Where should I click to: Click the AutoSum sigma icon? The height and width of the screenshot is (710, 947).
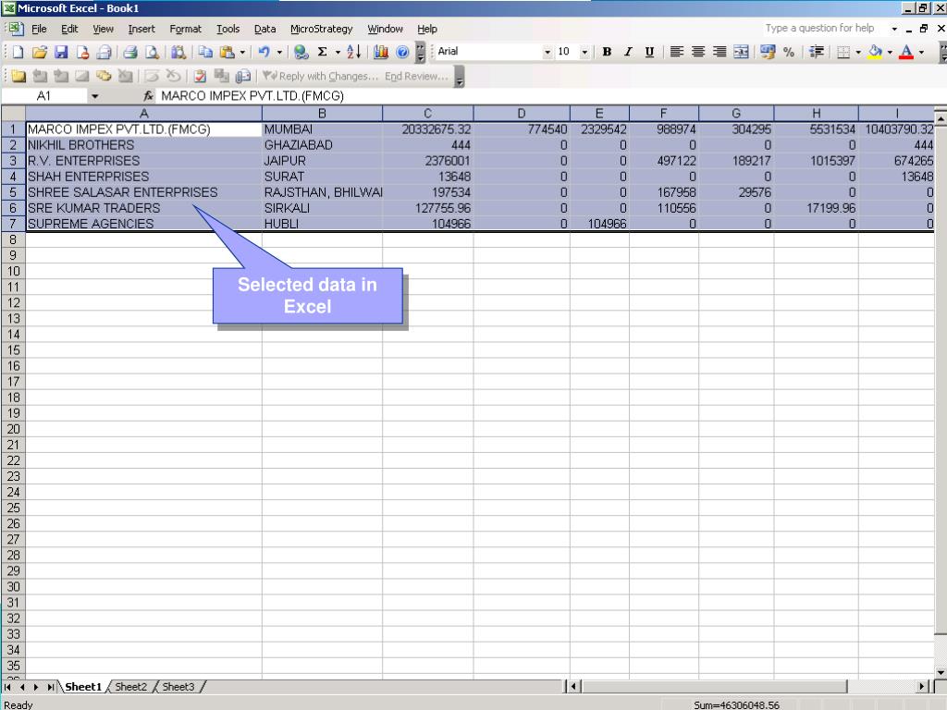click(x=323, y=52)
